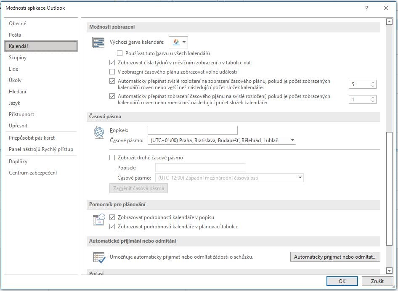Open the second Časové pásmo dropdown (UTC-12:00)

[229, 178]
